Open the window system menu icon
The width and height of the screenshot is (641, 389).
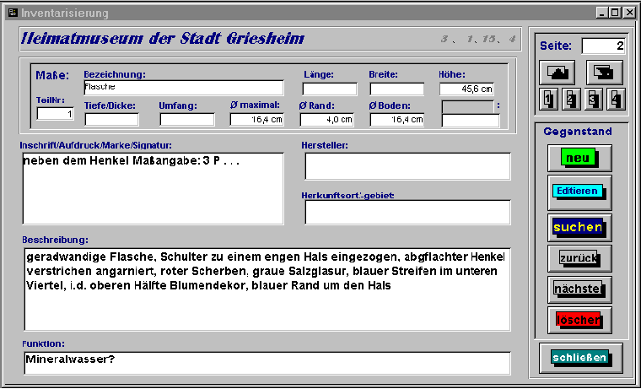click(x=12, y=13)
